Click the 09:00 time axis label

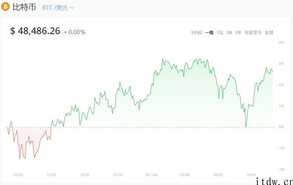(x=251, y=175)
